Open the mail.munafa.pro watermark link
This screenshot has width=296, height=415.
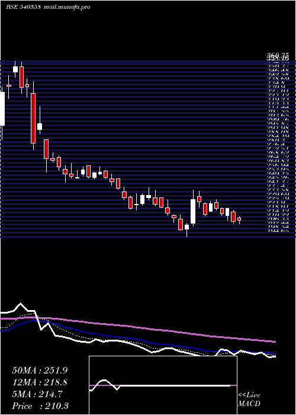coord(67,7)
